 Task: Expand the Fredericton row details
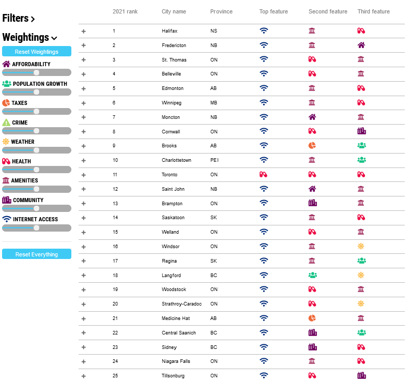point(83,45)
